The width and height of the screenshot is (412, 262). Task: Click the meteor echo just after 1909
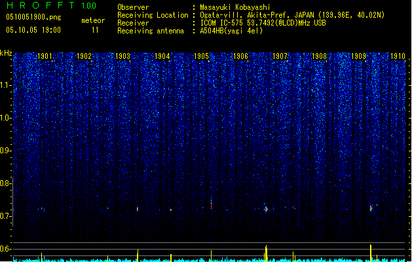click(371, 208)
